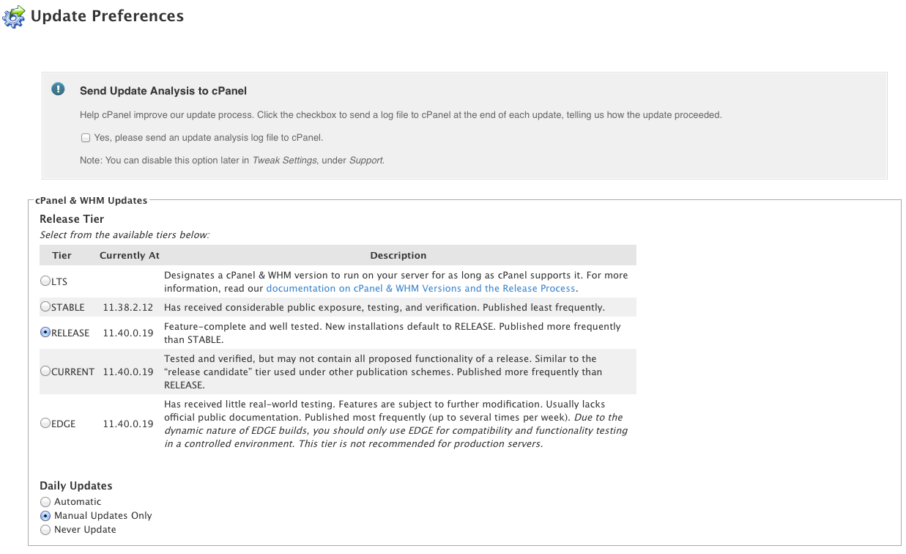
Task: Click the 'Help cPanel improve our update process' text
Action: point(401,115)
